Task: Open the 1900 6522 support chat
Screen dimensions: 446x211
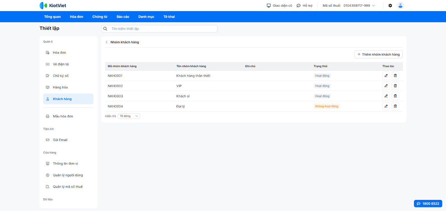Action: pyautogui.click(x=428, y=203)
